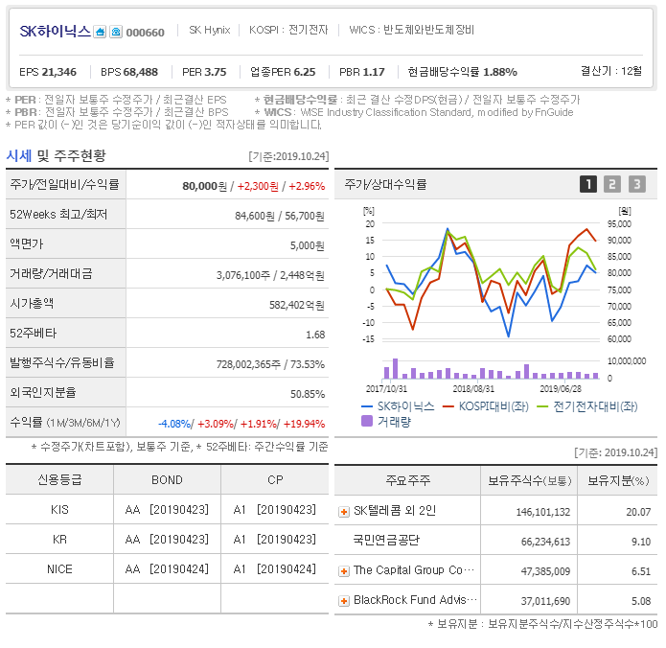Select NICE rating row label
Screen dimensions: 666x648
(59, 569)
